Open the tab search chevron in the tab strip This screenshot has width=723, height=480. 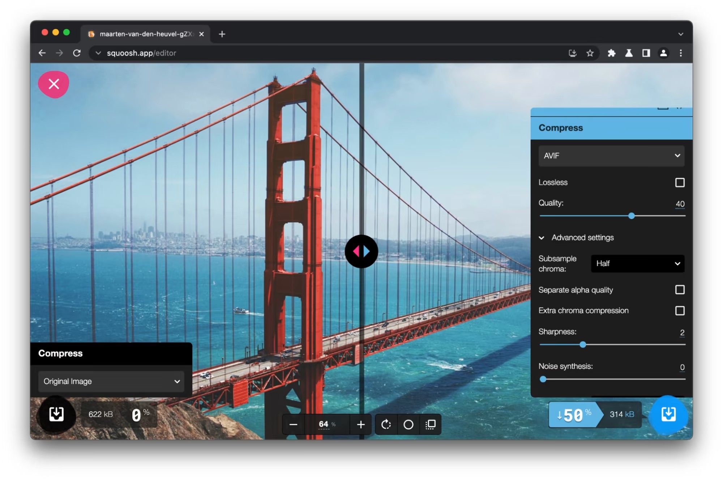click(681, 34)
